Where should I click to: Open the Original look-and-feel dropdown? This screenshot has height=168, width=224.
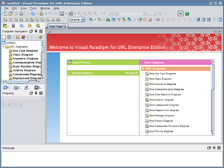(83, 20)
